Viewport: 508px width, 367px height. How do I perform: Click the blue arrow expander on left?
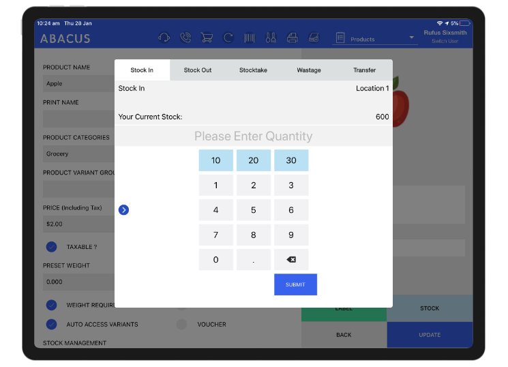(123, 210)
